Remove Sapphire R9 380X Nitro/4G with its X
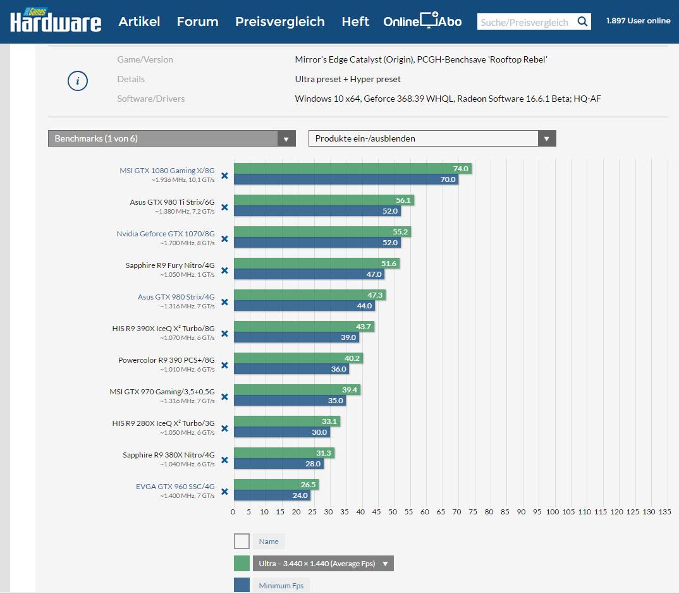Image resolution: width=679 pixels, height=594 pixels. 224,460
